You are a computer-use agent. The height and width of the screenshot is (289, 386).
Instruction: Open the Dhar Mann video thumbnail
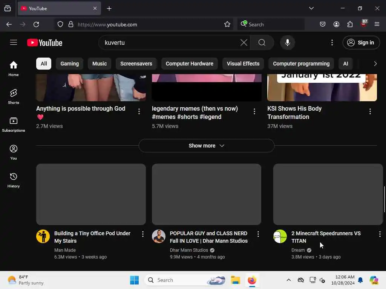(207, 194)
